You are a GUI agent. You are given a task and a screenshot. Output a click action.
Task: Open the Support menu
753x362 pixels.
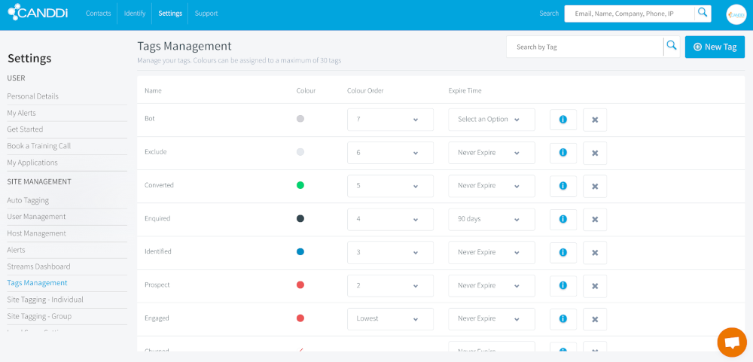point(206,14)
